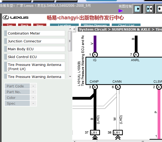The height and width of the screenshot is (142, 162).
Task: Click the split-view arrows view control icon
Action: (x=149, y=9)
